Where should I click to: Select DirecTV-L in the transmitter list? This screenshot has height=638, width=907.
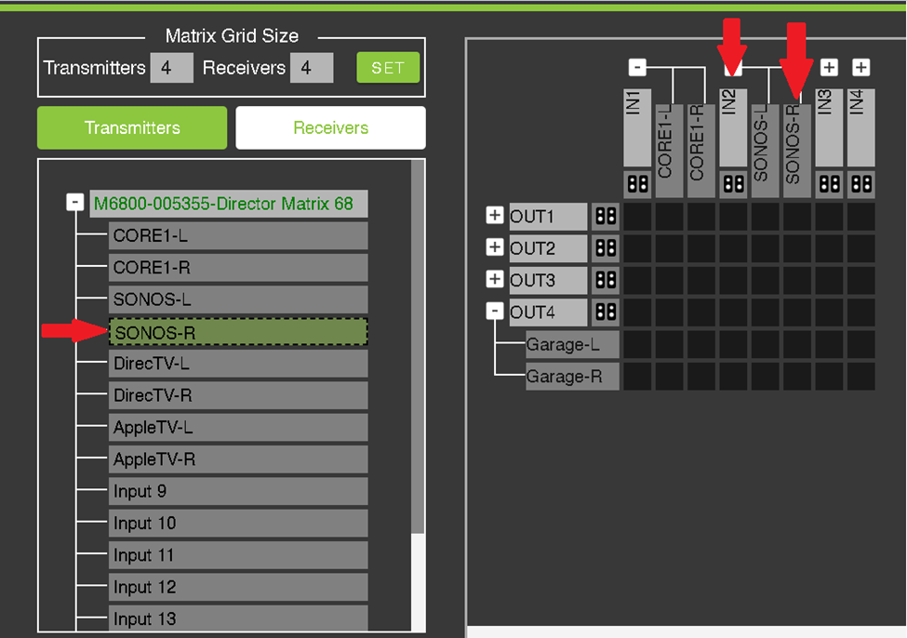238,364
